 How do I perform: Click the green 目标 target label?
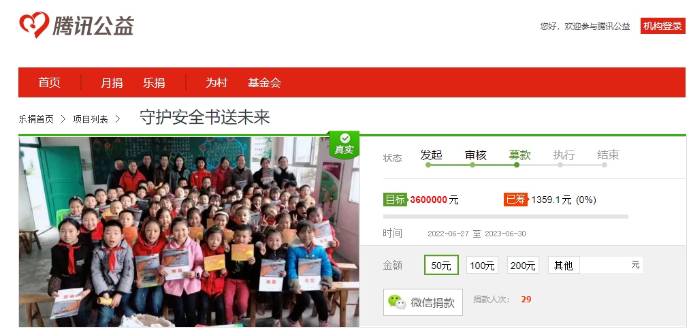pos(394,200)
